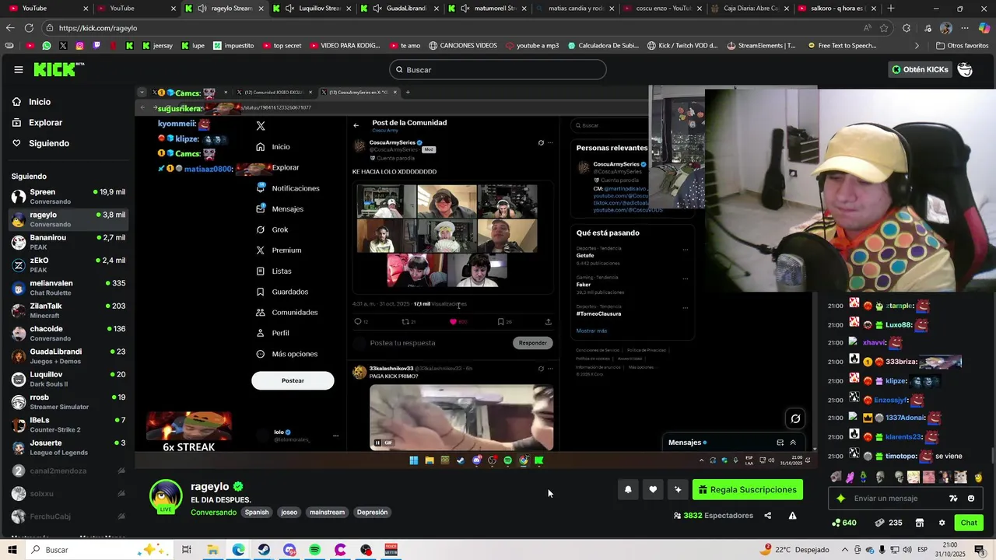This screenshot has width=996, height=560.
Task: Click the notification bell for rageylo
Action: click(628, 489)
